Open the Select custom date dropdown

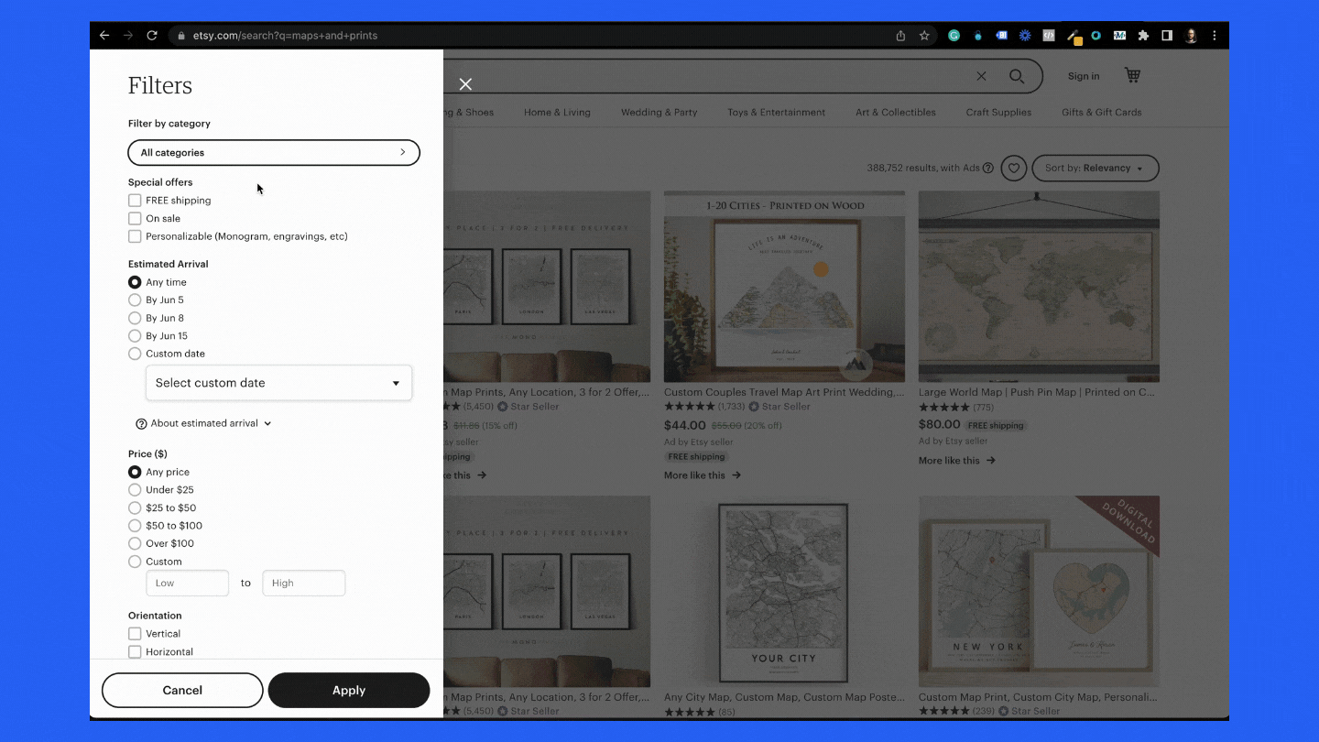pyautogui.click(x=278, y=383)
